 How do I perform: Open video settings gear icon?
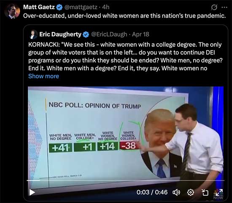[x=191, y=192]
